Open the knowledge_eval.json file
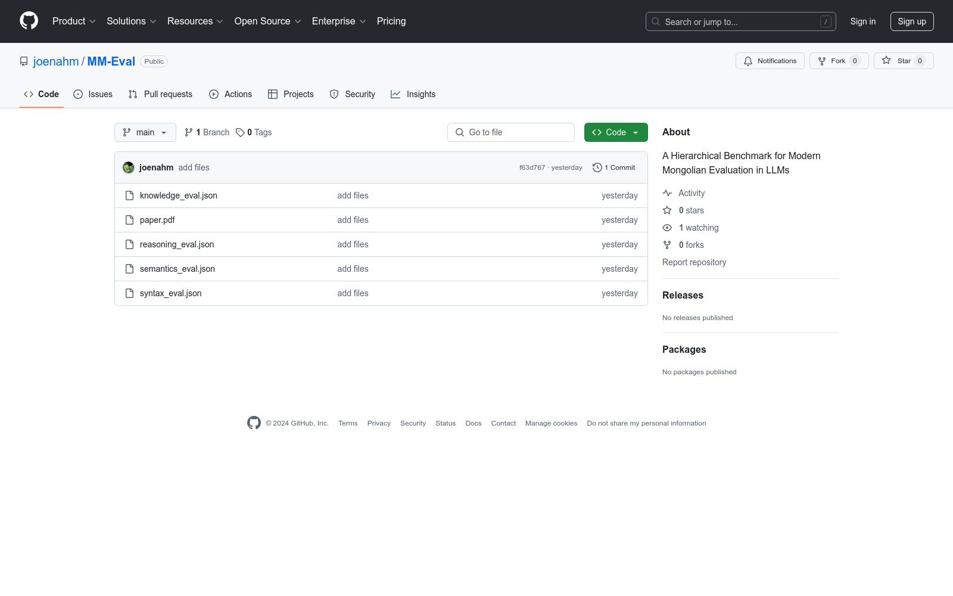The image size is (953, 596). (x=179, y=195)
